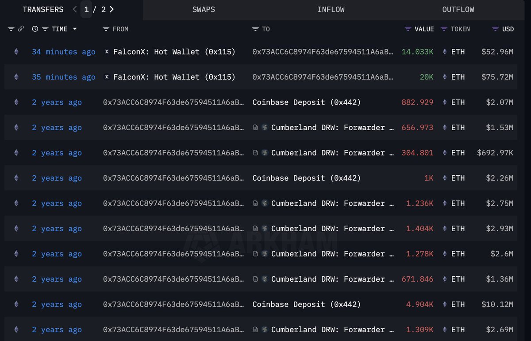Open the INFLOW tab
The width and height of the screenshot is (531, 341).
point(331,9)
